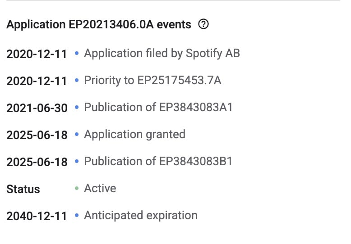Click the Application filed by Spotify AB entry
The width and height of the screenshot is (351, 244).
[x=162, y=54]
